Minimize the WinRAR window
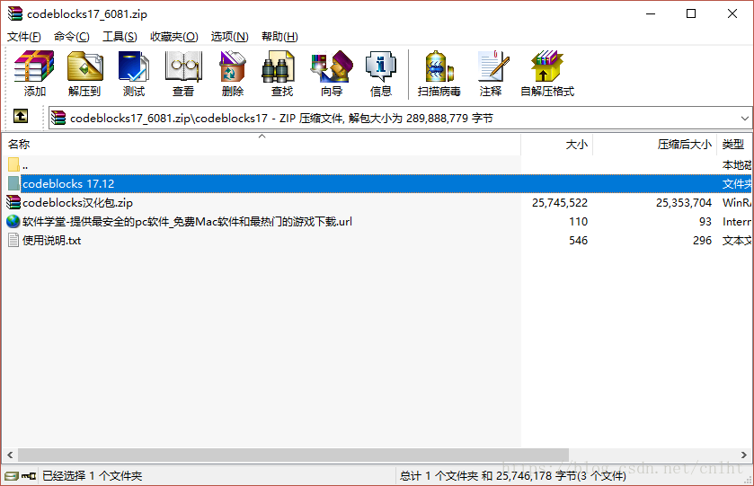The image size is (754, 486). coord(650,13)
